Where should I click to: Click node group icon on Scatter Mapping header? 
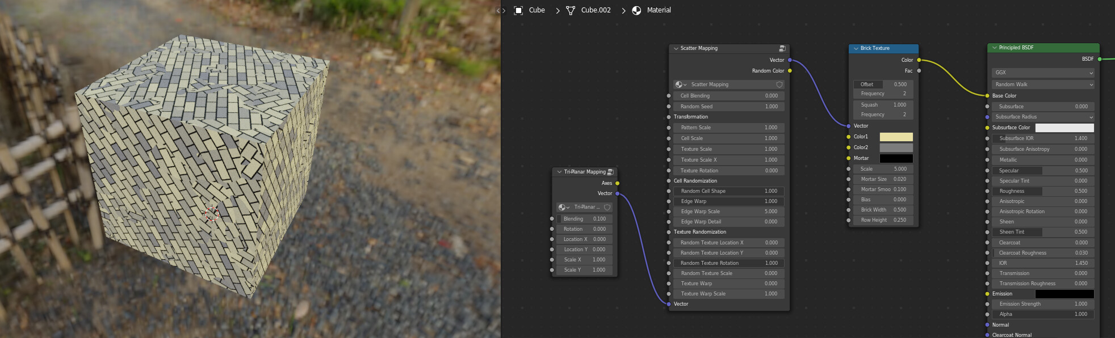pyautogui.click(x=782, y=48)
